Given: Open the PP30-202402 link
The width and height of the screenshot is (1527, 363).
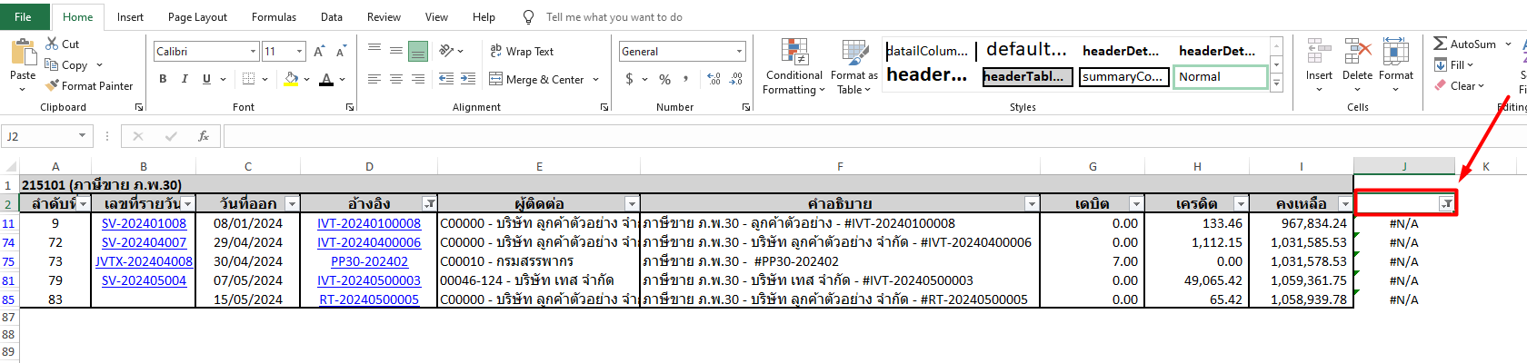Looking at the screenshot, I should click(x=369, y=261).
